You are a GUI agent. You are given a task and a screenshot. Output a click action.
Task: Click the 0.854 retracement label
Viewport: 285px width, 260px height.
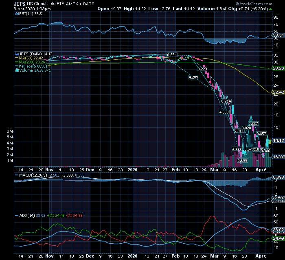[x=172, y=55]
